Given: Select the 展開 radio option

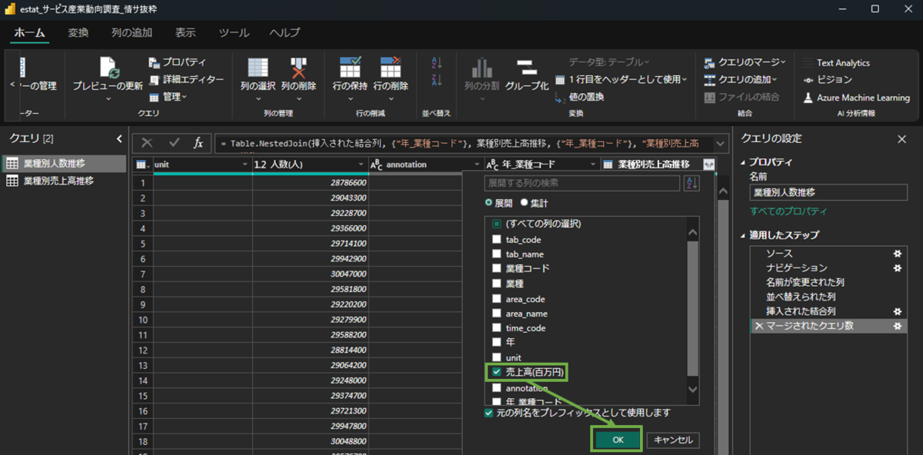Looking at the screenshot, I should pyautogui.click(x=488, y=203).
